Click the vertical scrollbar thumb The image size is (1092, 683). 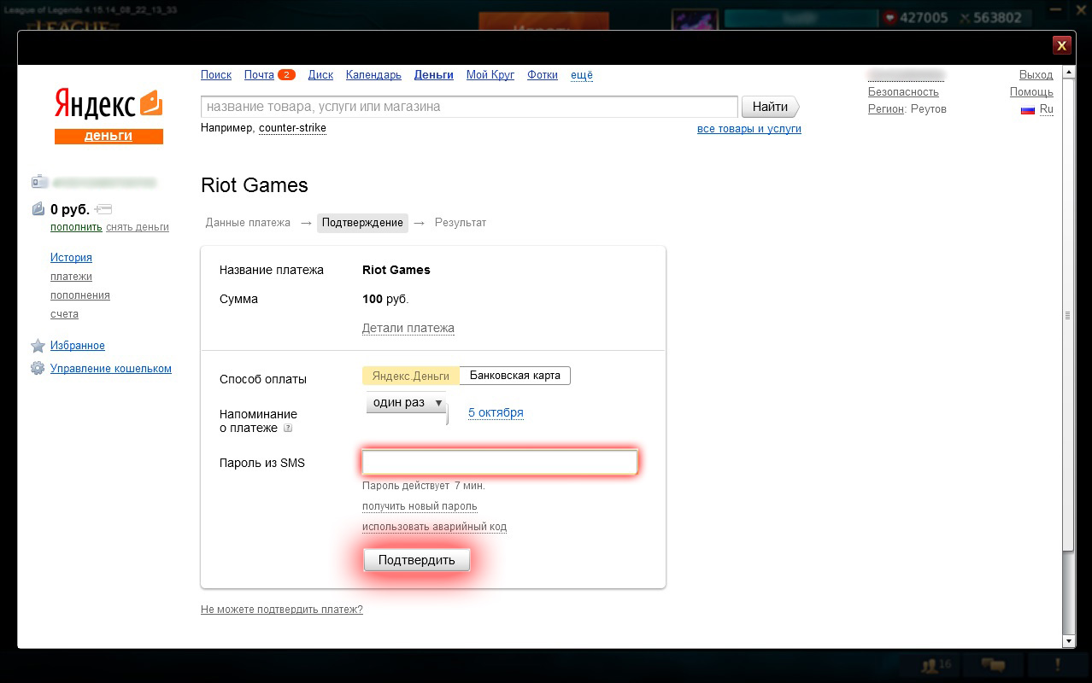1068,316
